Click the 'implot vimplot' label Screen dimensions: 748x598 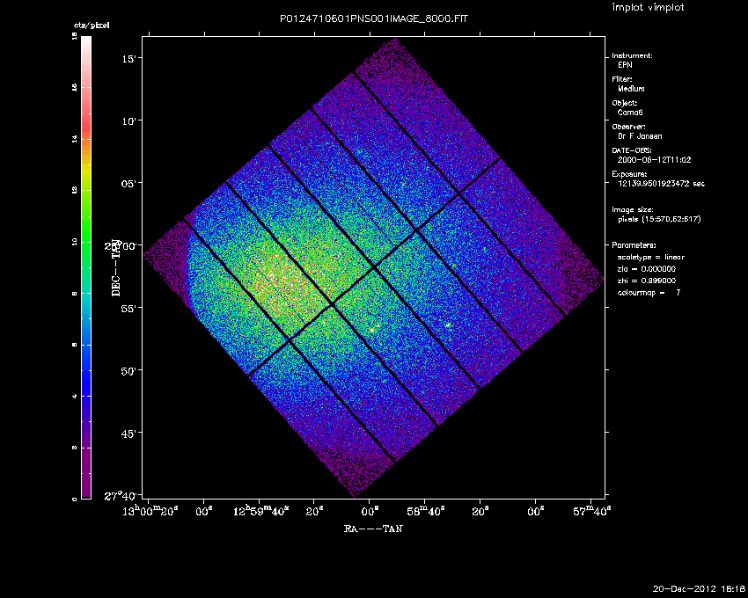pos(647,7)
